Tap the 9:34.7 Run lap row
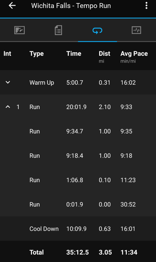This screenshot has width=156, height=262. (x=75, y=131)
